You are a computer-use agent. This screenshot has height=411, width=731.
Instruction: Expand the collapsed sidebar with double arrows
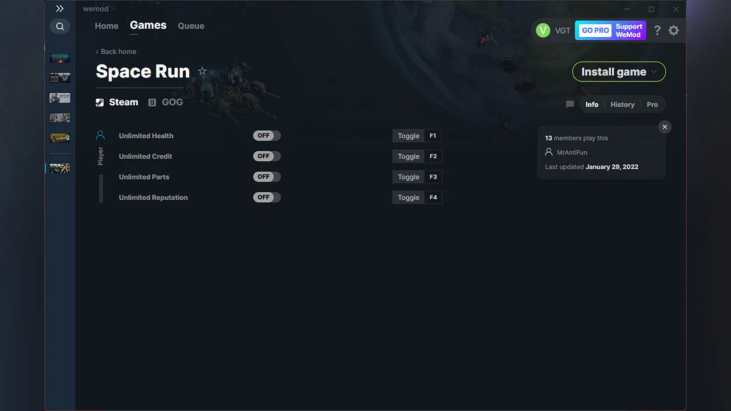(x=59, y=9)
